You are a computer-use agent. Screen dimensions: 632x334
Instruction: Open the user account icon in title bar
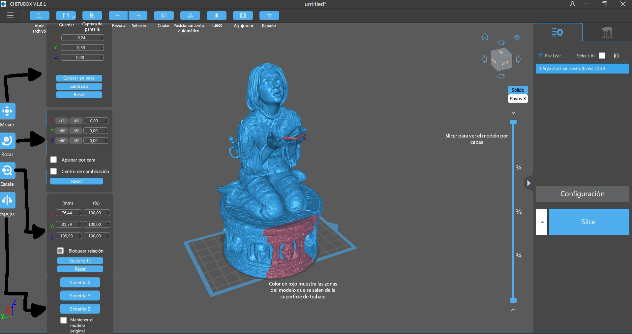(572, 4)
